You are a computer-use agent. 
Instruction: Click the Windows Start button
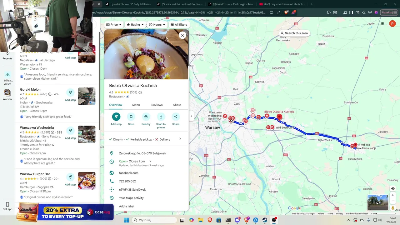[x=126, y=220]
